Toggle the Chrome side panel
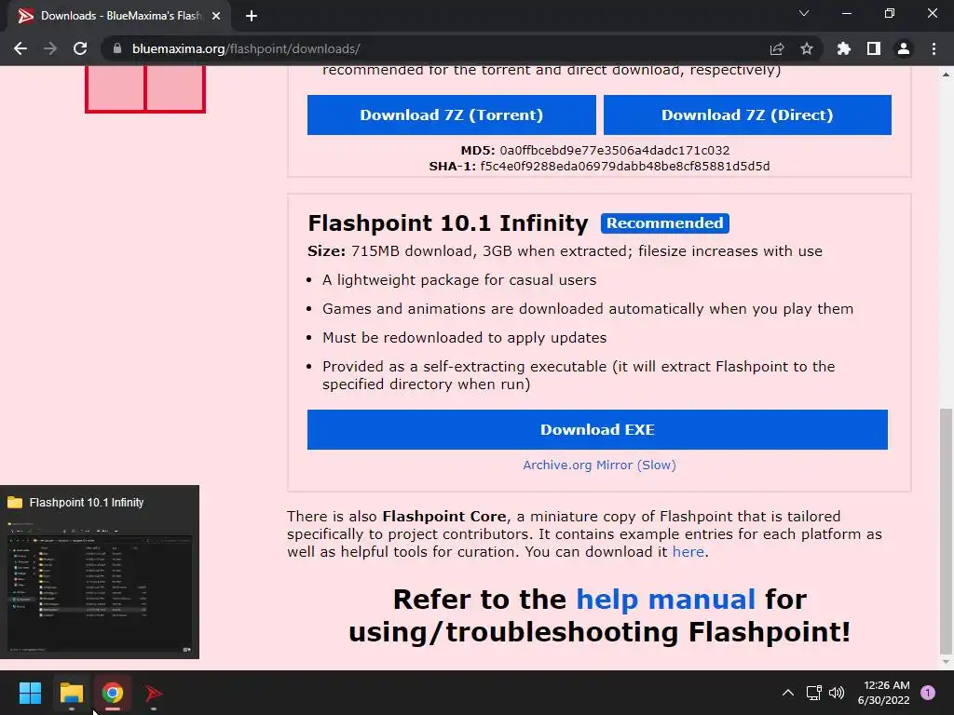The width and height of the screenshot is (954, 715). click(874, 48)
